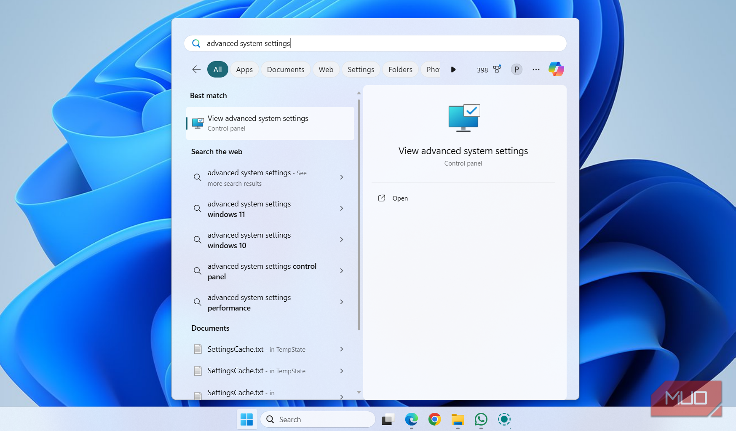Image resolution: width=736 pixels, height=431 pixels.
Task: Open the three-dots more options menu
Action: click(536, 70)
